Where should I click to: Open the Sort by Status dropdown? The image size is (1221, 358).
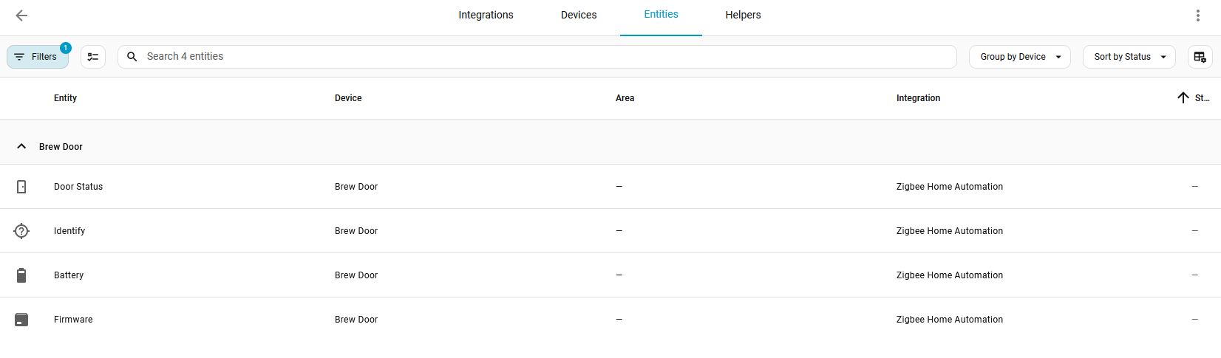click(x=1129, y=57)
